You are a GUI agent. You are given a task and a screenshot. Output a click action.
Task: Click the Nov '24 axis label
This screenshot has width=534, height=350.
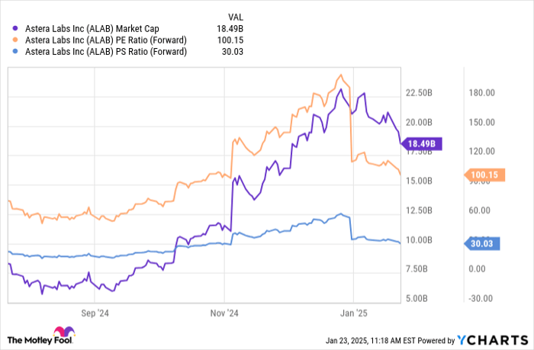[224, 312]
